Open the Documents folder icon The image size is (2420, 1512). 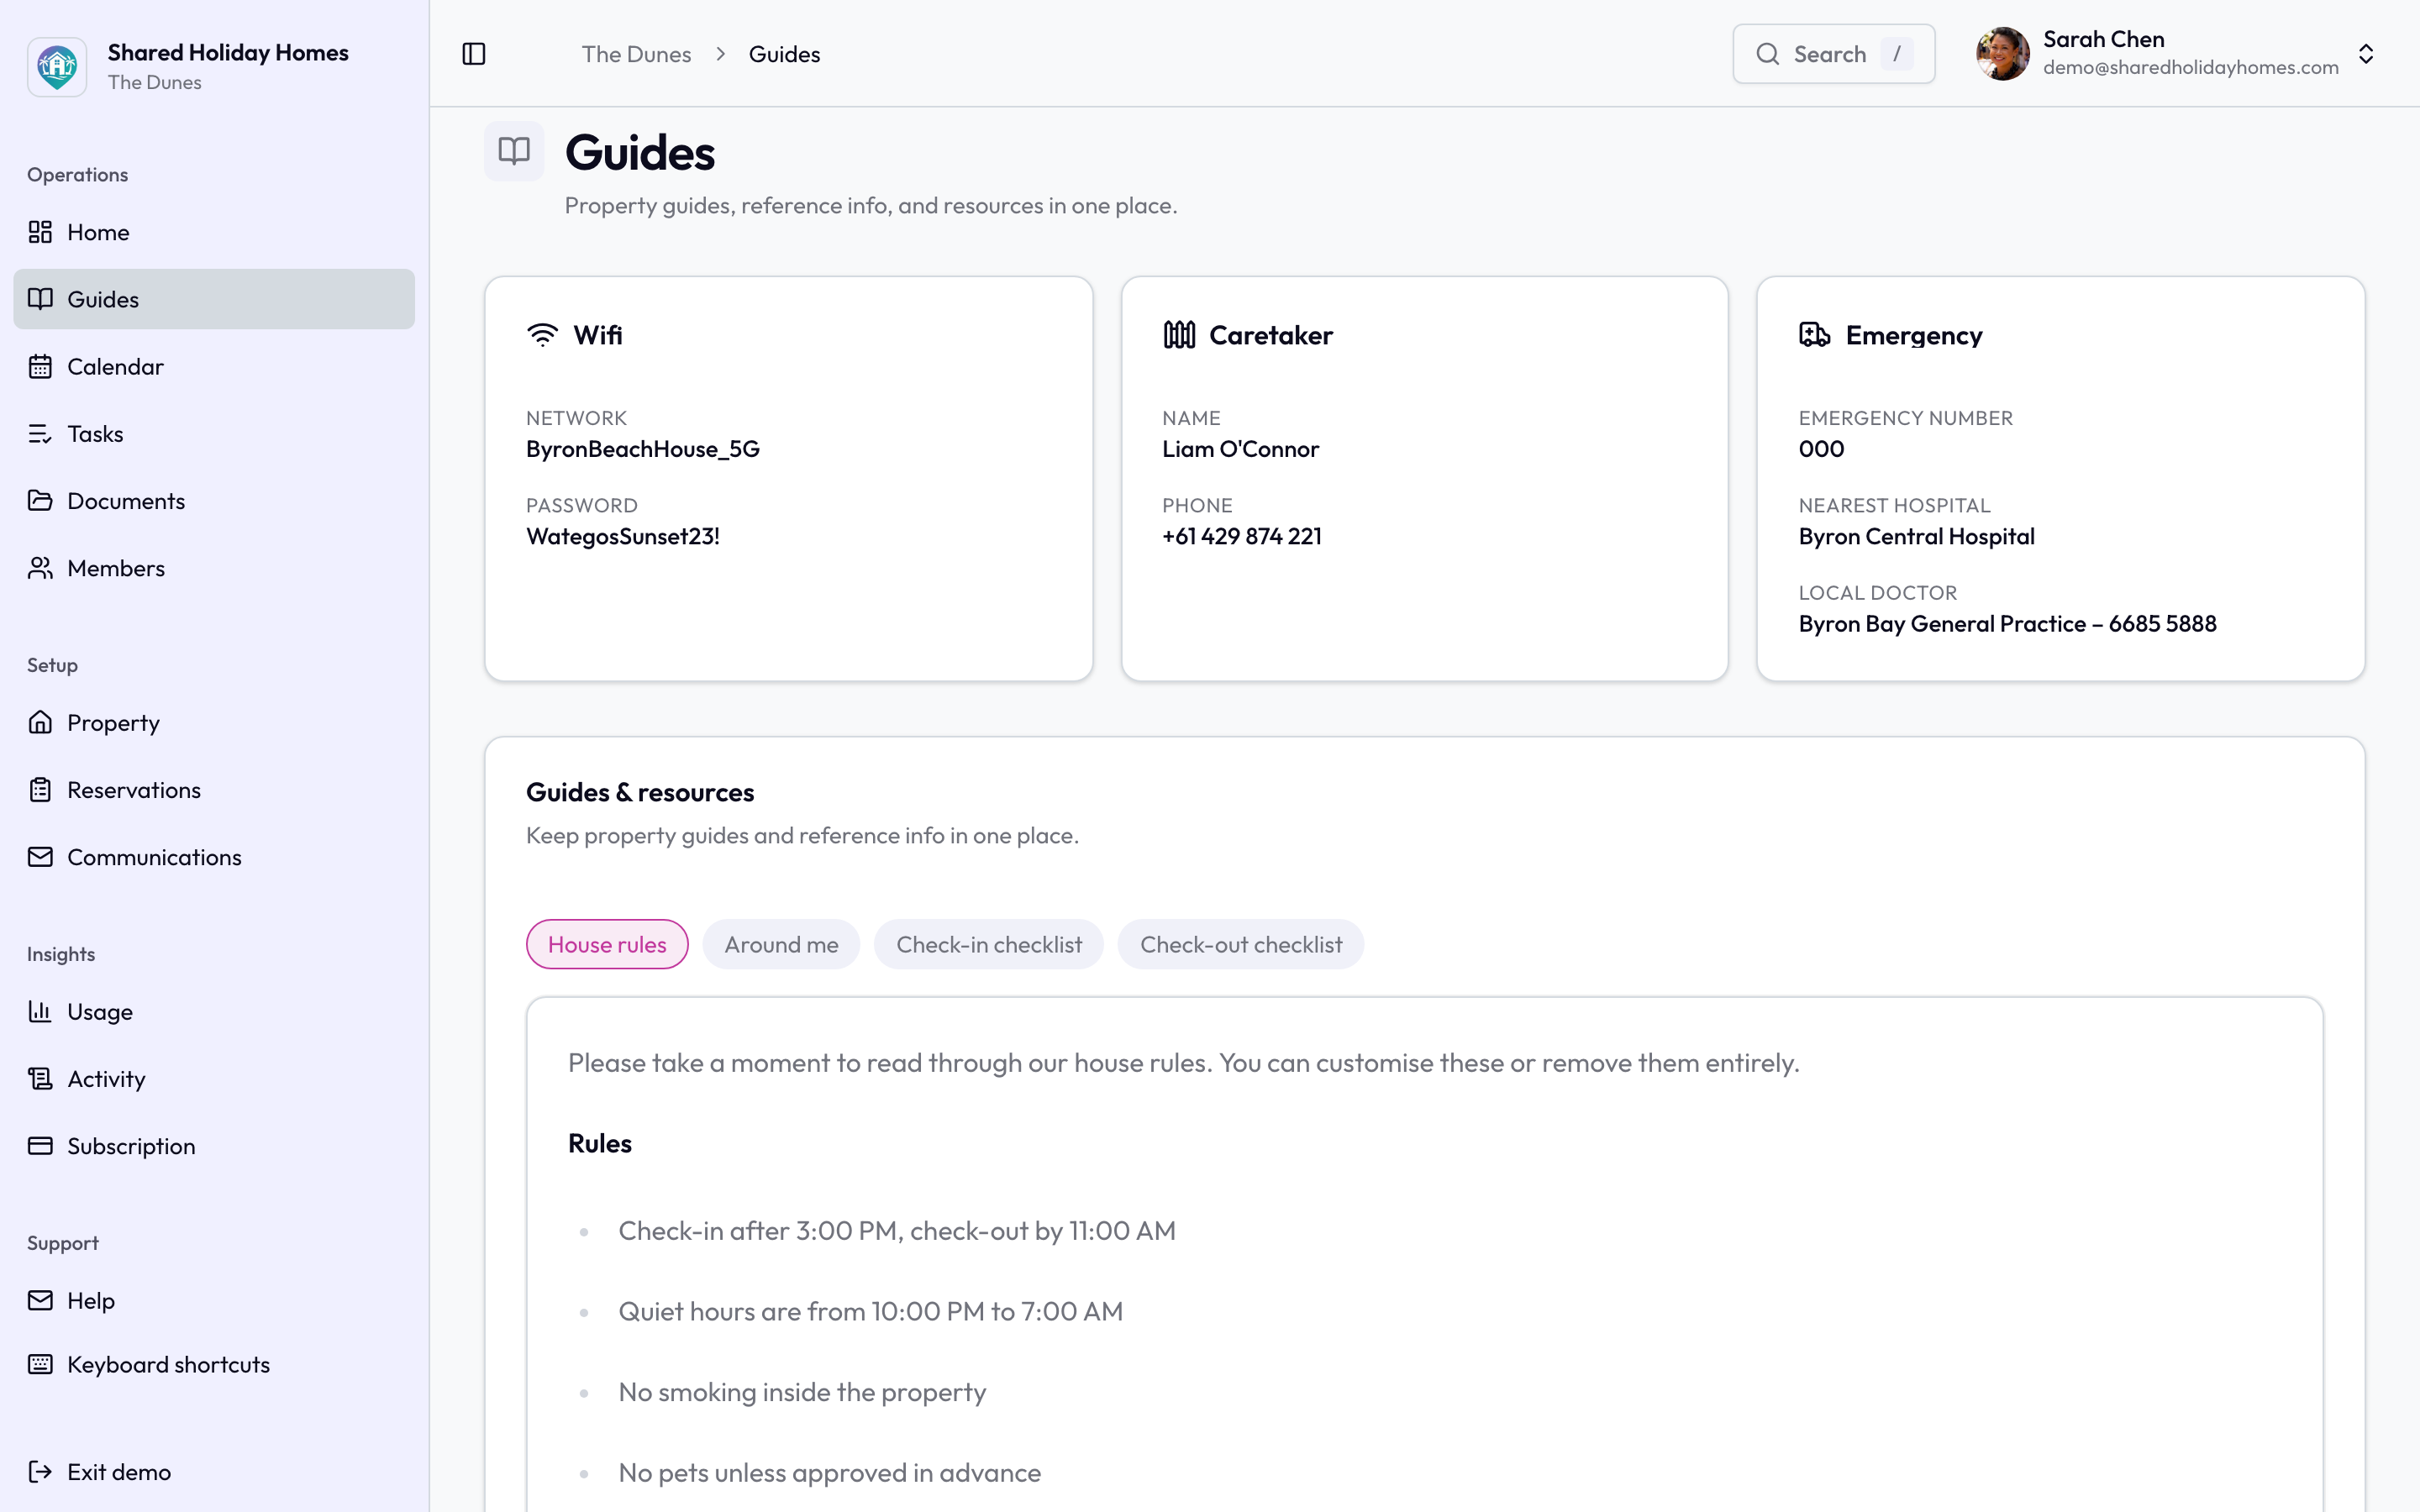click(x=40, y=501)
